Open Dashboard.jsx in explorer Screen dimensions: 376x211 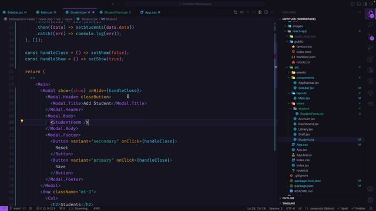(x=308, y=124)
